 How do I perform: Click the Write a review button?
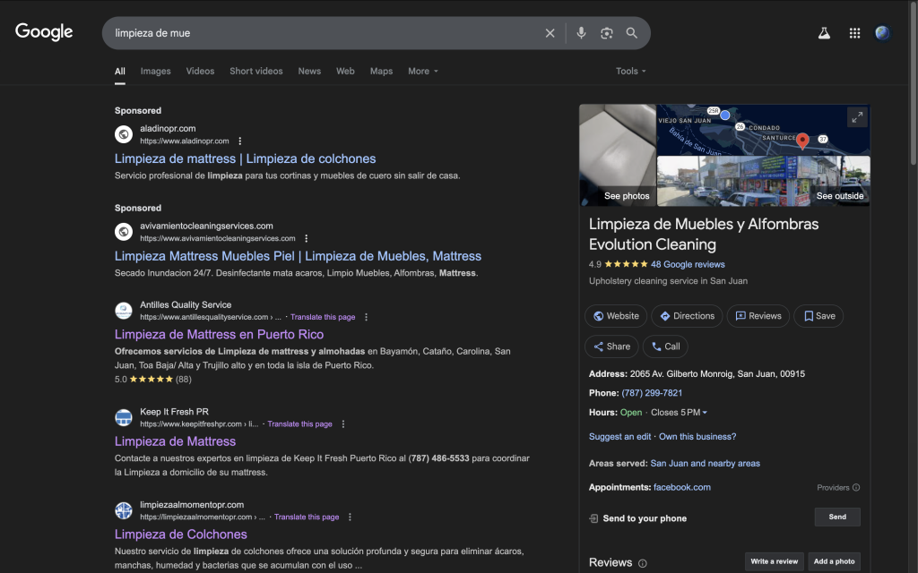pyautogui.click(x=774, y=561)
